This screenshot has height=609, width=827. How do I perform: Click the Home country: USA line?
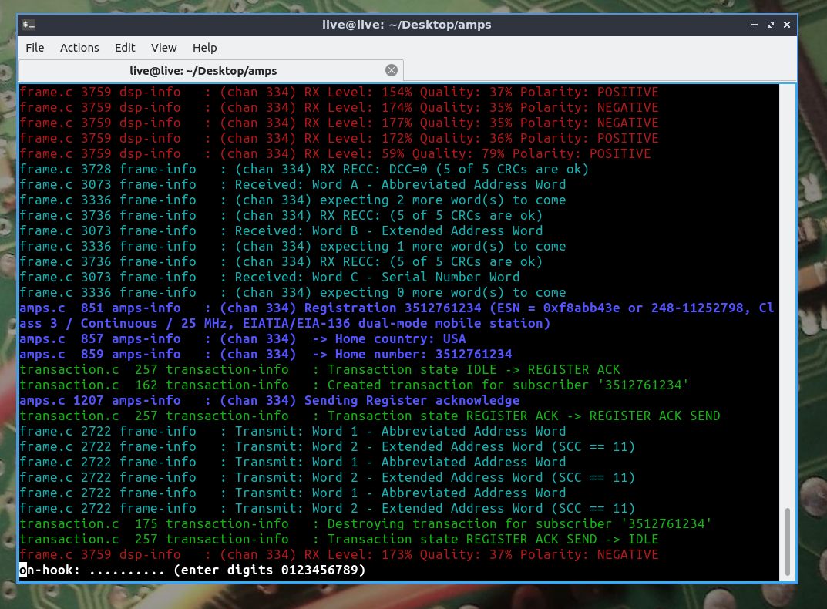[243, 338]
